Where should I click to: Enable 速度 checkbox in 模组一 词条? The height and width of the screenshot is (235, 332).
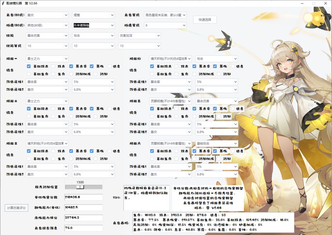pos(109,66)
